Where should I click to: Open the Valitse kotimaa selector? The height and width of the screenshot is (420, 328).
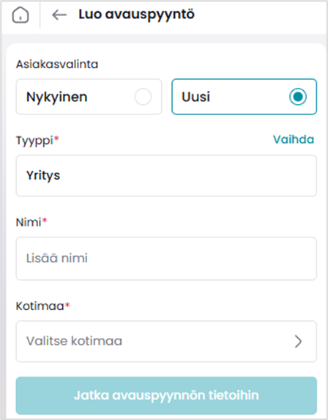166,342
